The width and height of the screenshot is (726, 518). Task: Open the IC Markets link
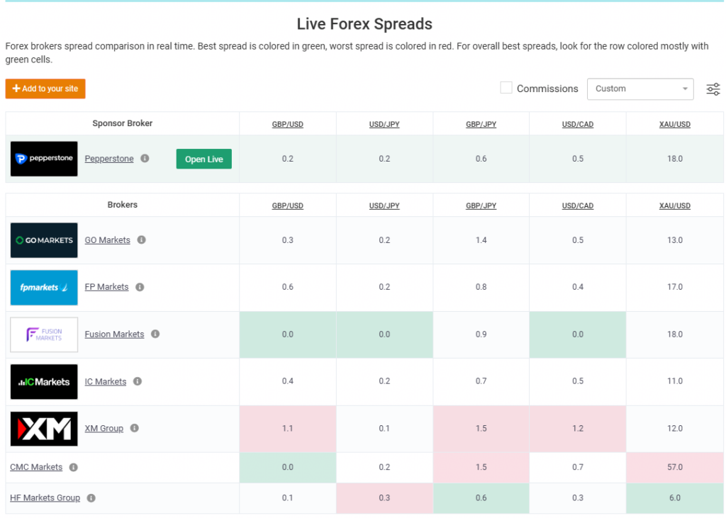(x=106, y=381)
